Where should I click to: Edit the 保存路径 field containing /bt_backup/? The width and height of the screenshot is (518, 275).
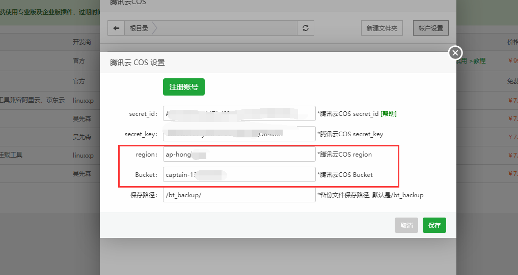pyautogui.click(x=239, y=195)
